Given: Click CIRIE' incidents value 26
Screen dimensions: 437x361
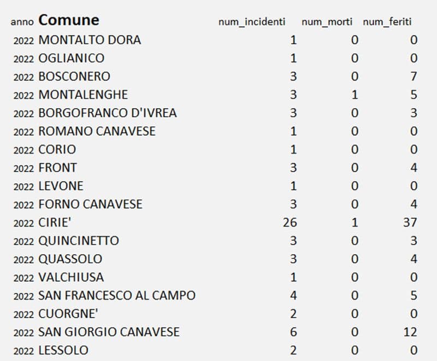Looking at the screenshot, I should pos(290,223).
